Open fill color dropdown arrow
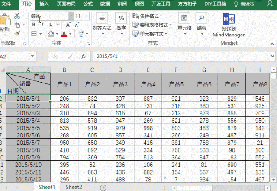This screenshot has width=277, height=191. point(57,34)
